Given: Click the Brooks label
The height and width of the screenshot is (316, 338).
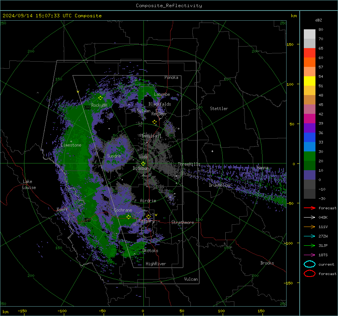Looking at the screenshot, I should [267, 263].
